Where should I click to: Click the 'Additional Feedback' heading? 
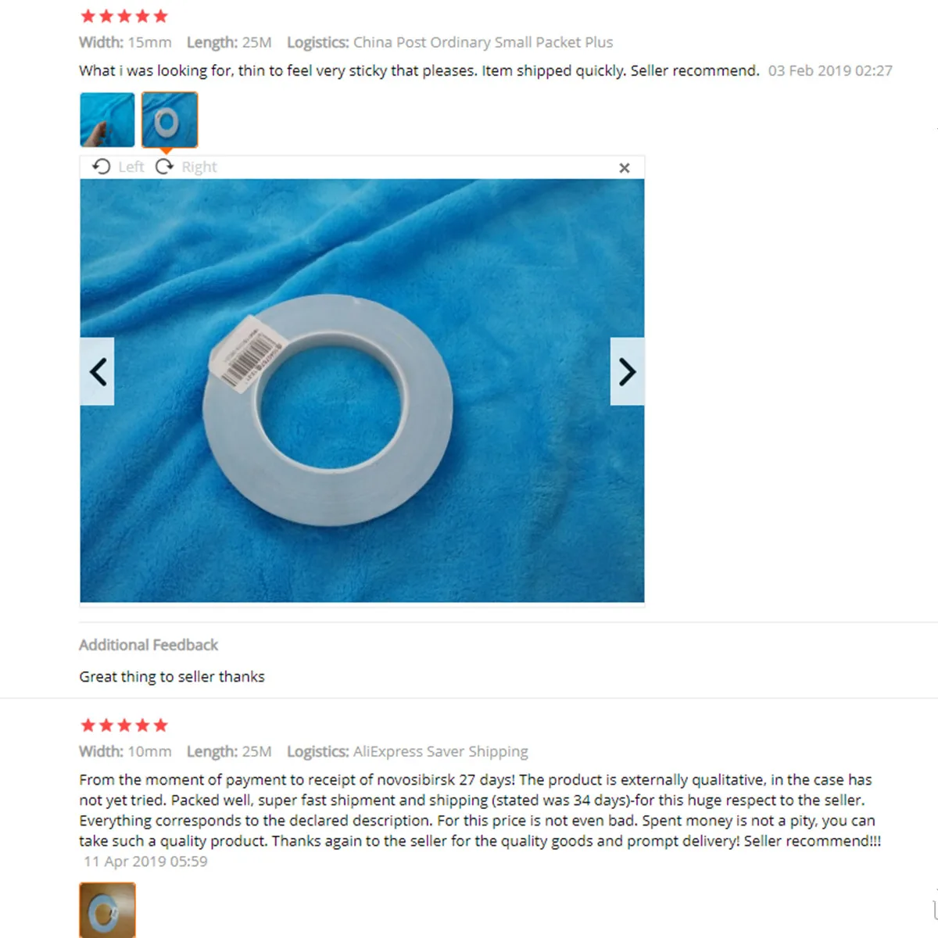(149, 645)
